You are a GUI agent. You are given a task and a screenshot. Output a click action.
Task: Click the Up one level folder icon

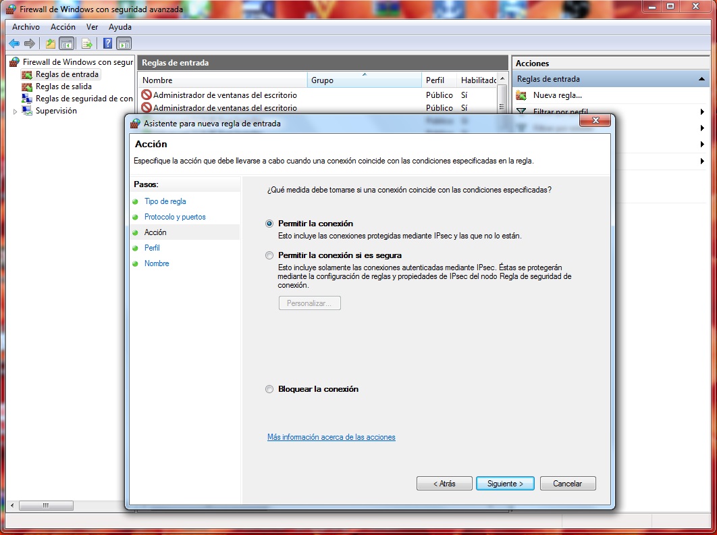(x=51, y=43)
